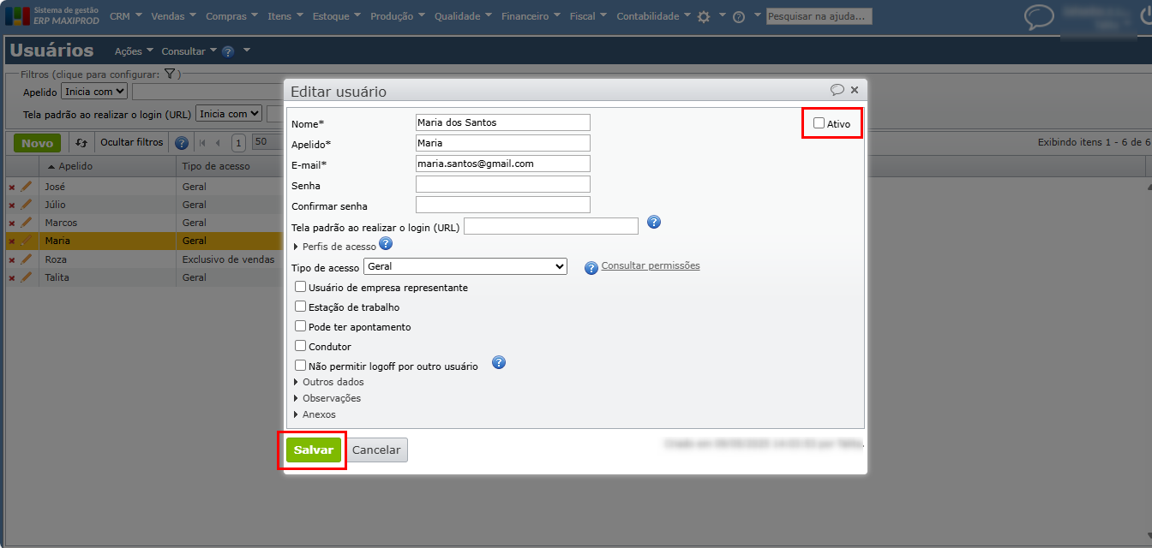This screenshot has width=1152, height=548.
Task: Select the Exclusivo de vendas cell
Action: click(229, 259)
